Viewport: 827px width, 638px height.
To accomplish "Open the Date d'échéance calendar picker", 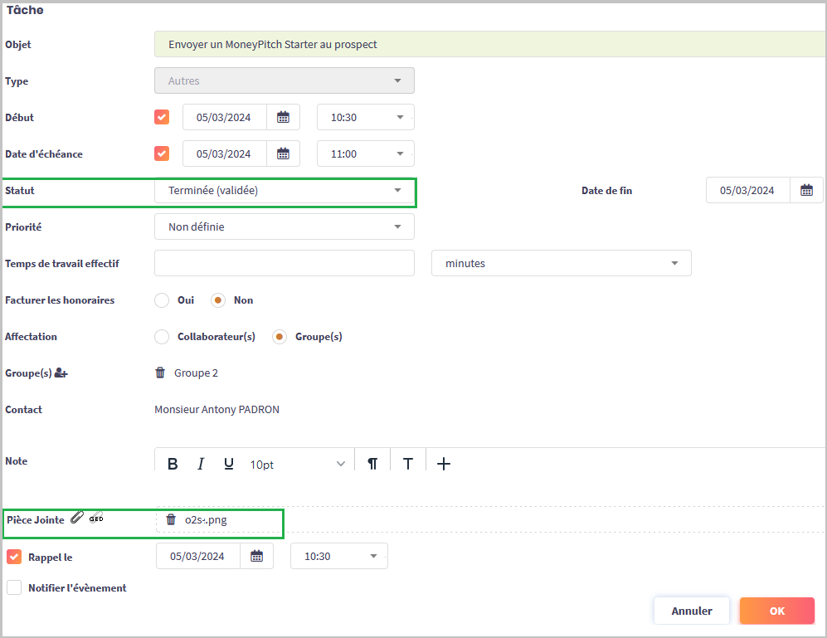I will click(x=283, y=154).
